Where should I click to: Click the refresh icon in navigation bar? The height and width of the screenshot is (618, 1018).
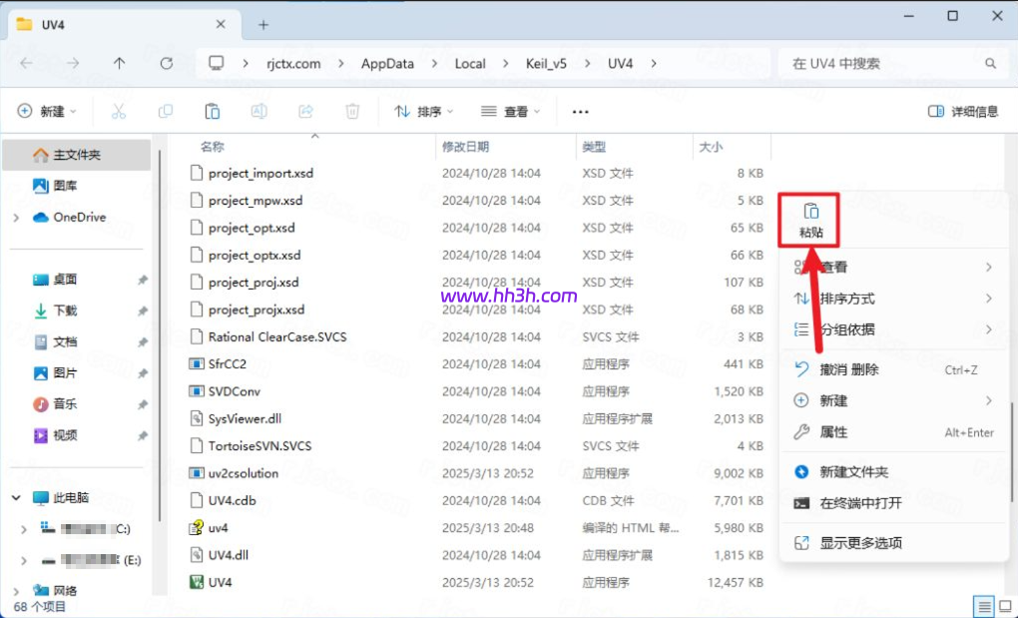[167, 63]
